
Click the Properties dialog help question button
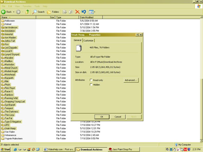point(137,35)
